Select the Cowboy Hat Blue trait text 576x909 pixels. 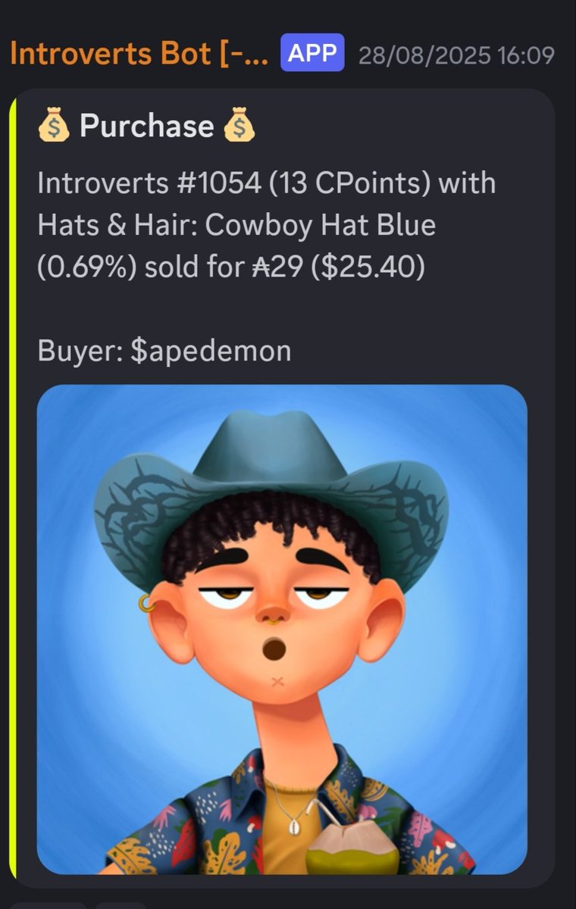(x=321, y=226)
